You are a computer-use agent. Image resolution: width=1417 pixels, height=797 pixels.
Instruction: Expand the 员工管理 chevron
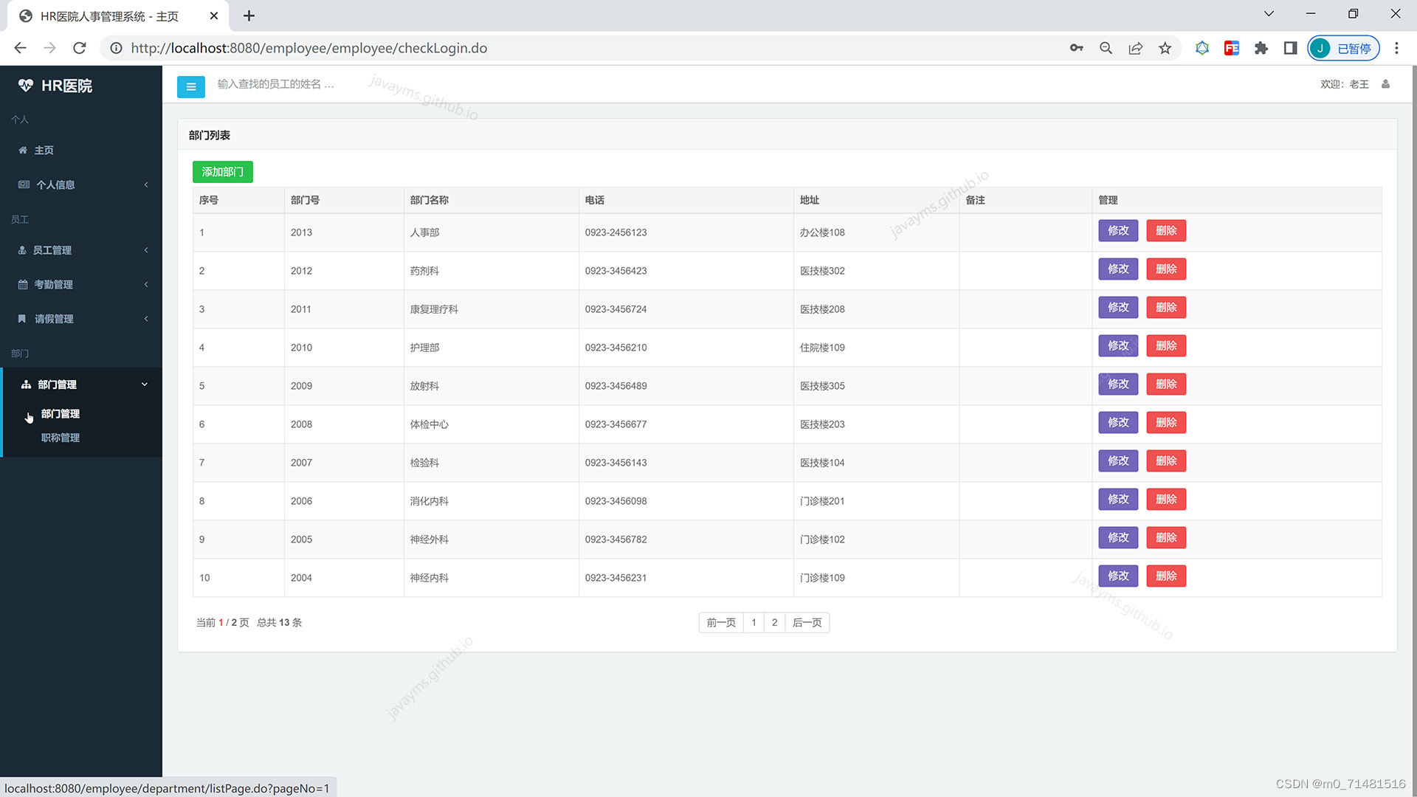pyautogui.click(x=145, y=250)
